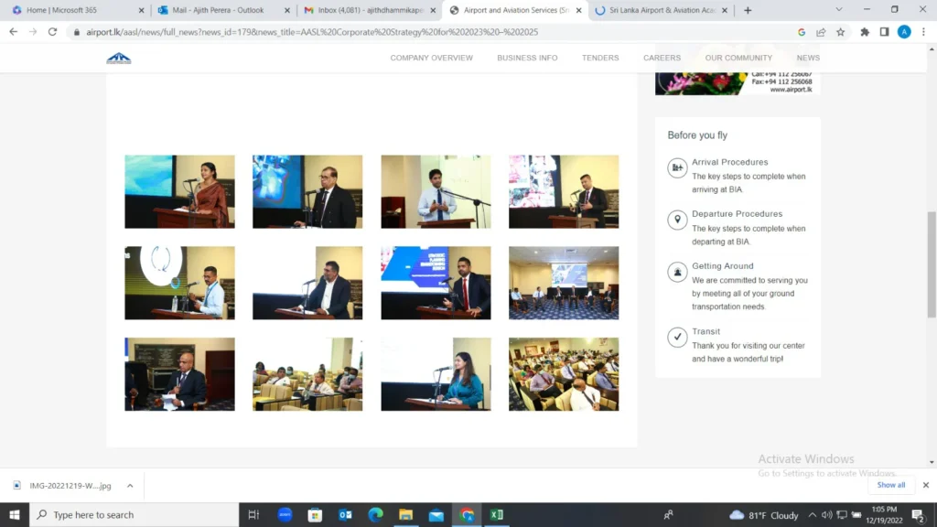Click the airport logo in the header

point(119,59)
